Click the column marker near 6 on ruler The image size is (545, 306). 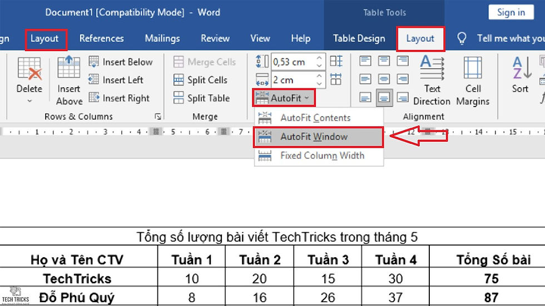[224, 132]
